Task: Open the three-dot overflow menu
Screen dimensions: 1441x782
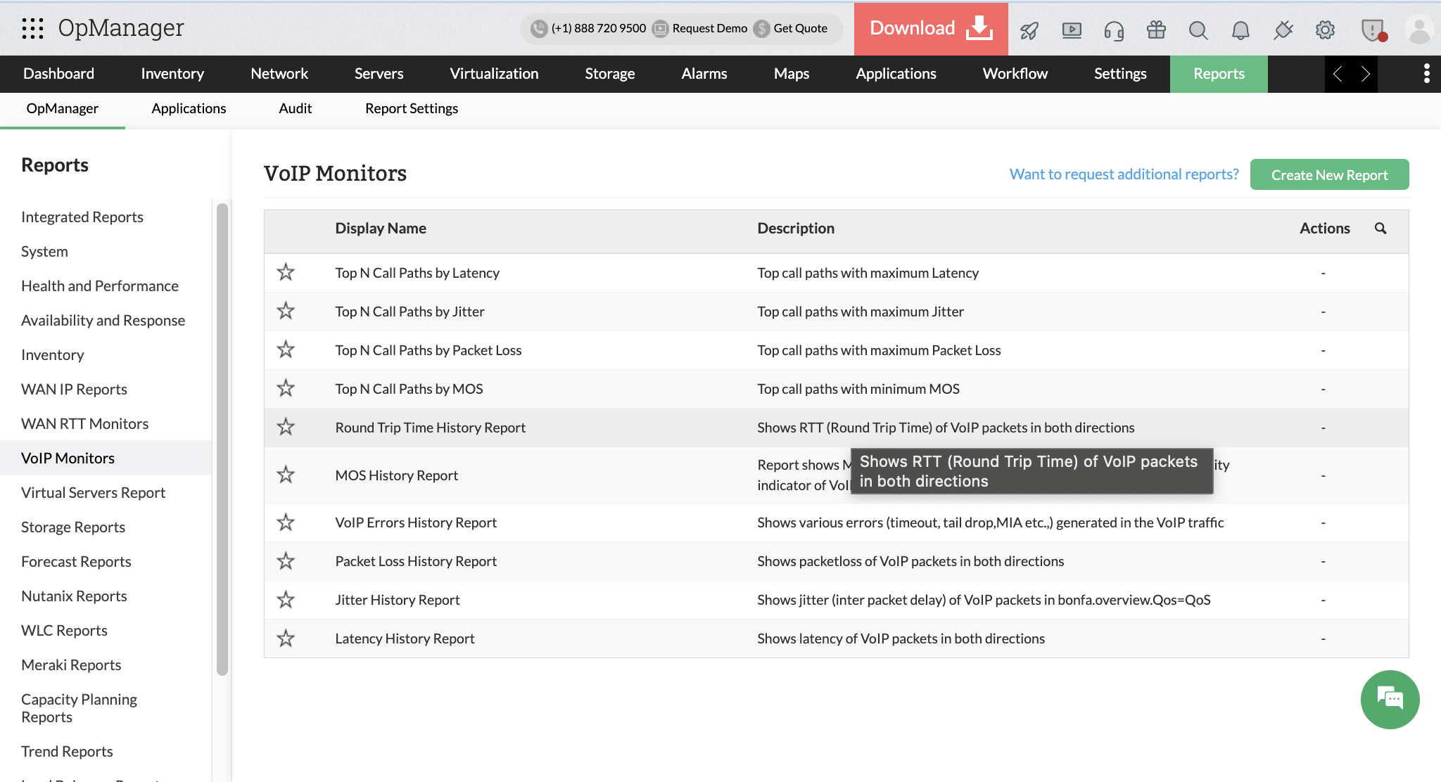Action: (1426, 74)
